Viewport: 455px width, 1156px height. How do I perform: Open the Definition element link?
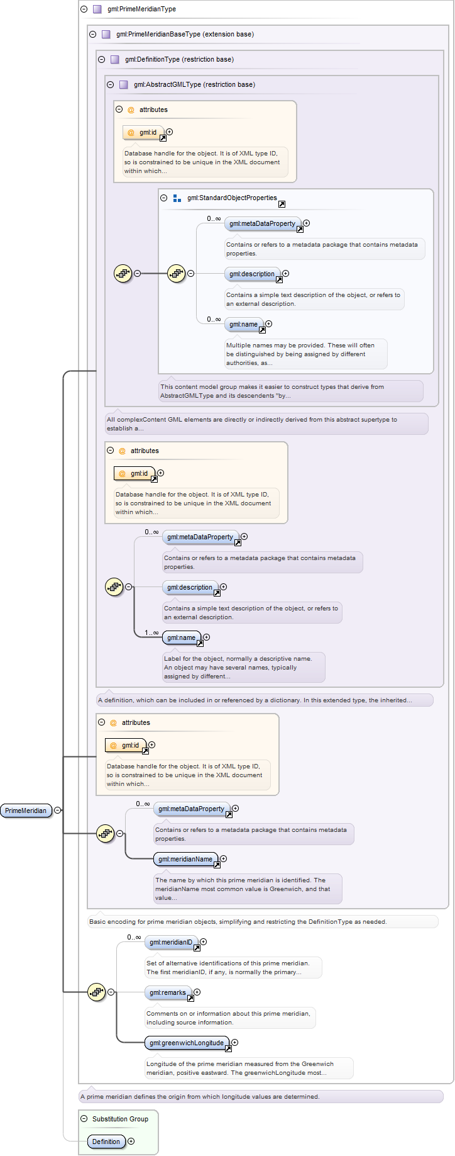[x=106, y=1142]
